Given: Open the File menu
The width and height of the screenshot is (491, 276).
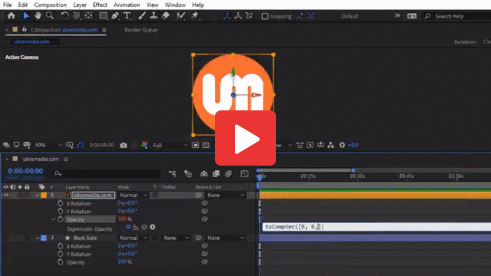Looking at the screenshot, I should click(7, 5).
